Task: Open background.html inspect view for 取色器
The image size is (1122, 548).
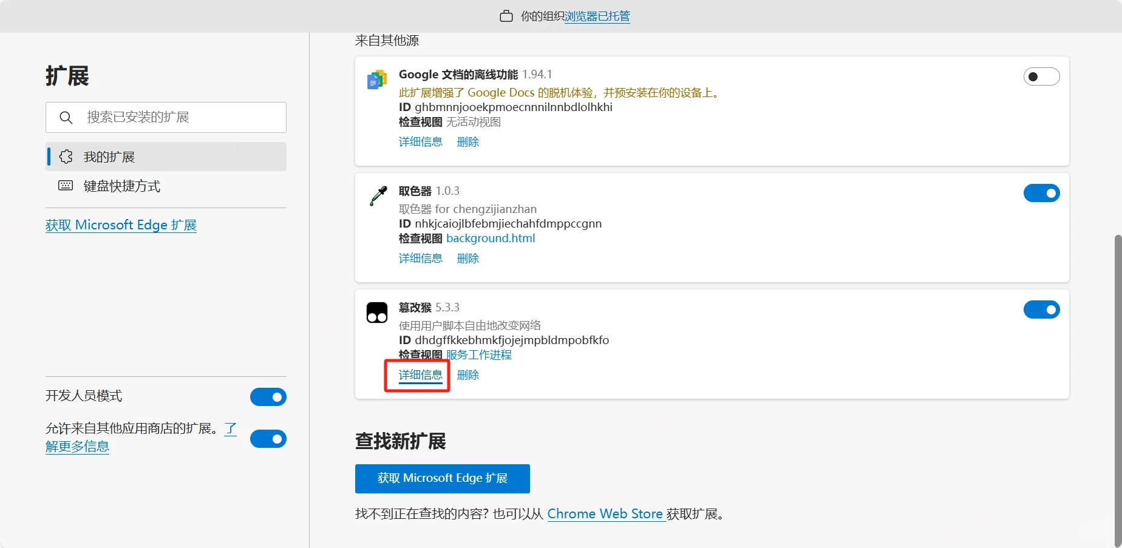Action: point(490,238)
